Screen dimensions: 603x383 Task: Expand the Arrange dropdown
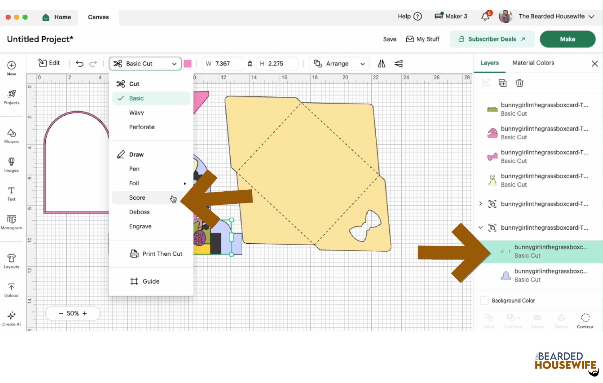click(339, 64)
